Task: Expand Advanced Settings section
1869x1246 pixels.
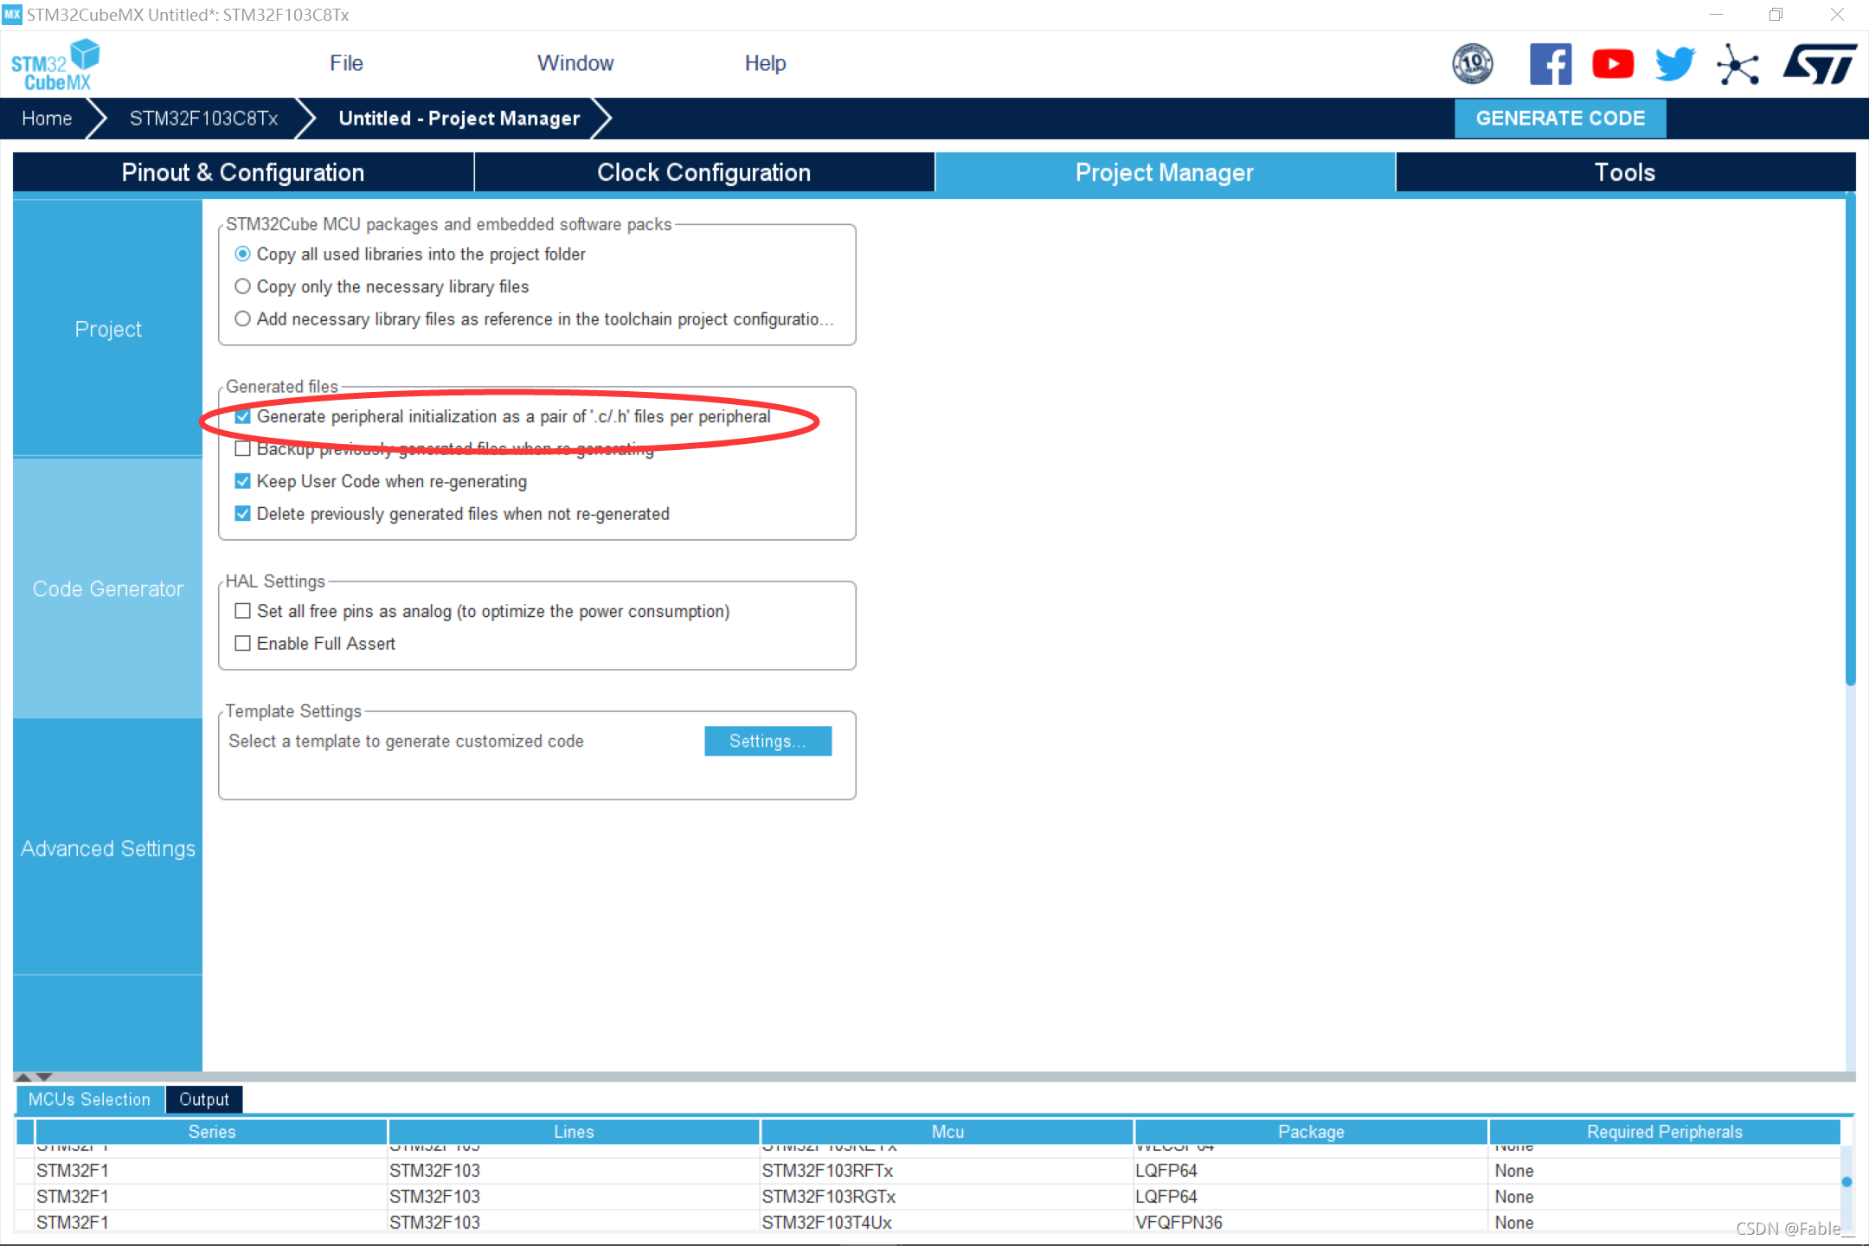Action: [x=107, y=848]
